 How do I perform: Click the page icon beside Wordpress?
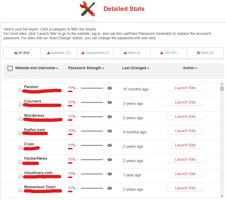point(20,119)
